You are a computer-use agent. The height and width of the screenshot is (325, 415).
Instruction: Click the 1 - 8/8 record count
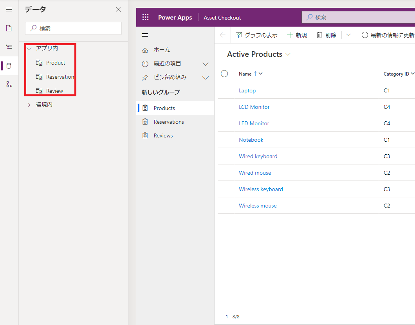click(x=233, y=316)
